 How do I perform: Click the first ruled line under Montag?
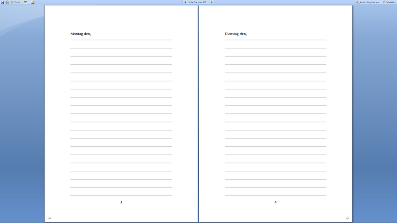(x=121, y=40)
